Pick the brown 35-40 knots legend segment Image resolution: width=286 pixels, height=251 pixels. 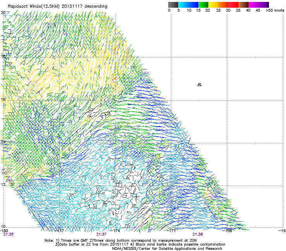click(243, 5)
